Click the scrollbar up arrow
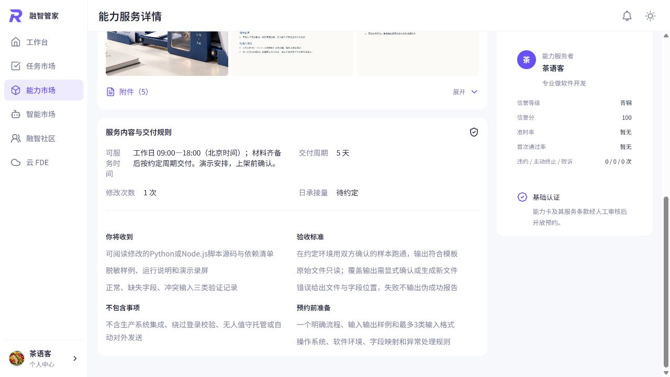 (x=666, y=36)
